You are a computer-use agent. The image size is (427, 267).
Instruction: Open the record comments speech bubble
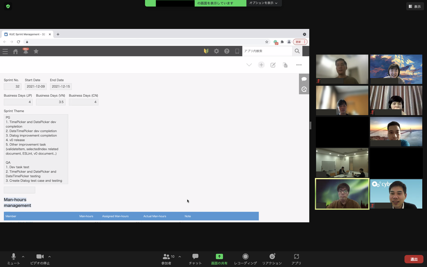304,79
